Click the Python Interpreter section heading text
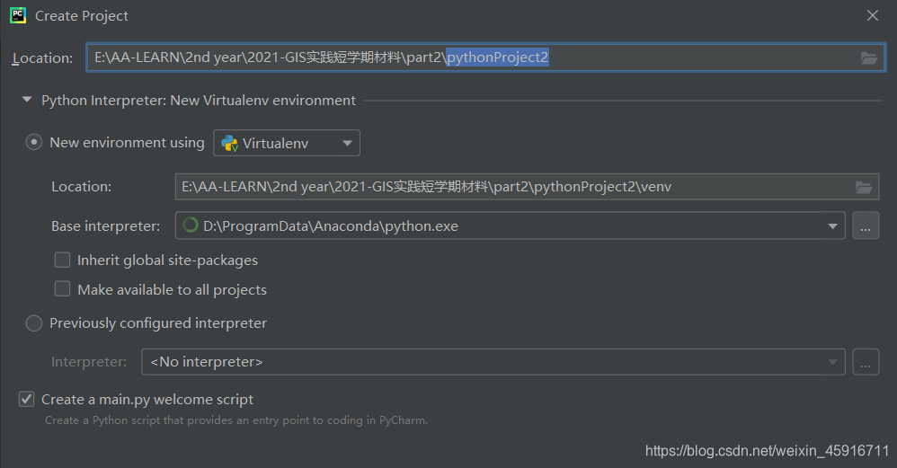Viewport: 897px width, 468px height. point(199,100)
